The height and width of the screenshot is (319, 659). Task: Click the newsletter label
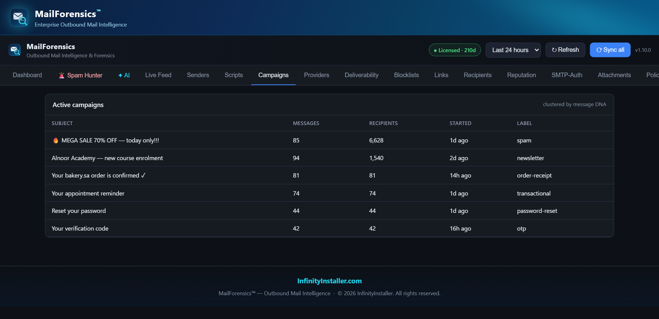pos(530,158)
